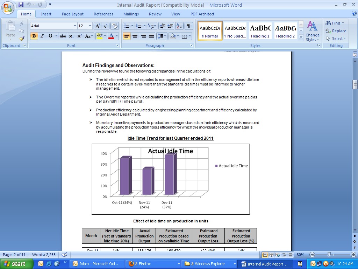This screenshot has width=358, height=269.
Task: Open the Review tab
Action: 155,14
